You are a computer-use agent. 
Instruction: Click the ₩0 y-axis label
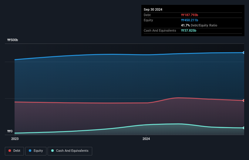10,131
